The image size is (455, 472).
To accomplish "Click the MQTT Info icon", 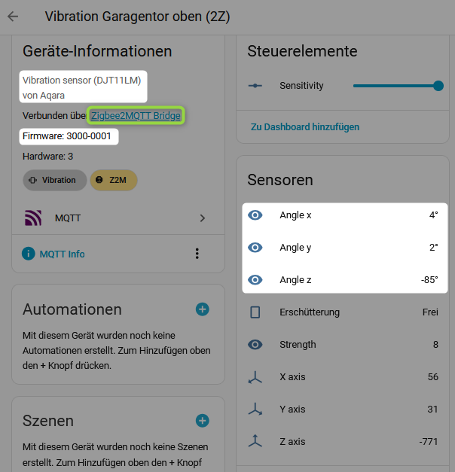I will 29,254.
